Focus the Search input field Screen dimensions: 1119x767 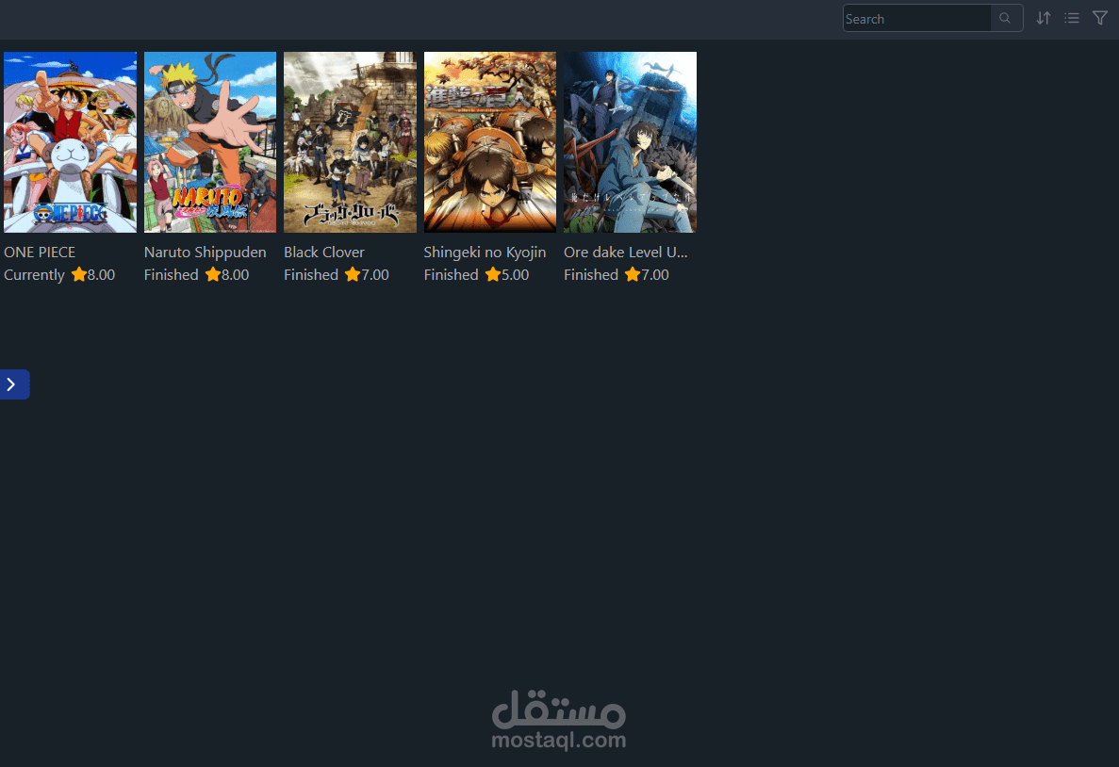[917, 19]
